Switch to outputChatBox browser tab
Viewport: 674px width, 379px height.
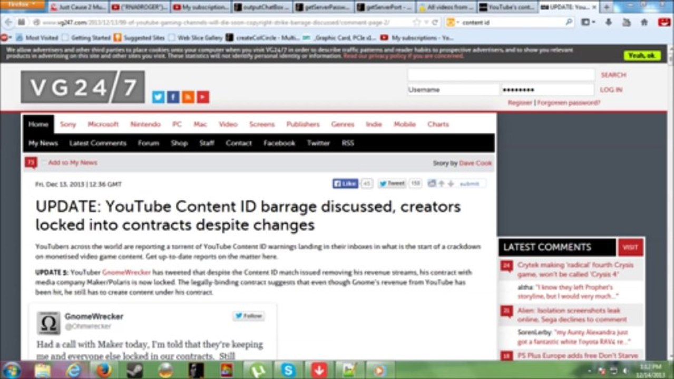pos(262,7)
